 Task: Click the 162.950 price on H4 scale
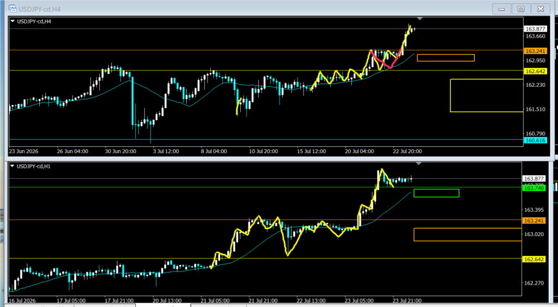pyautogui.click(x=535, y=60)
